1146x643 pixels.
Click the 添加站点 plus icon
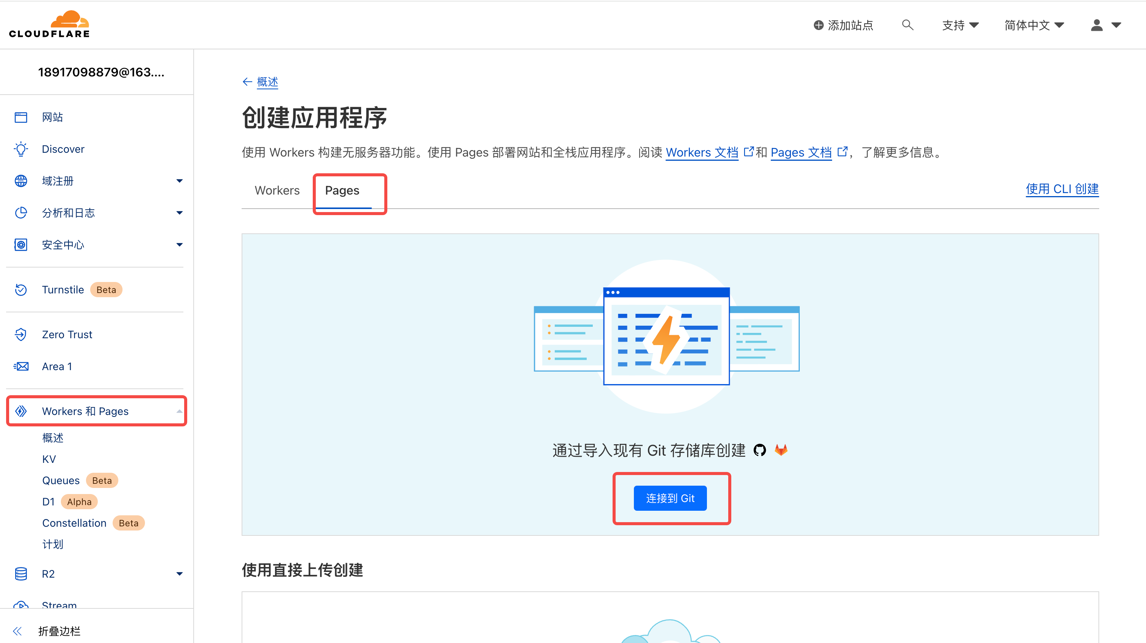point(818,25)
